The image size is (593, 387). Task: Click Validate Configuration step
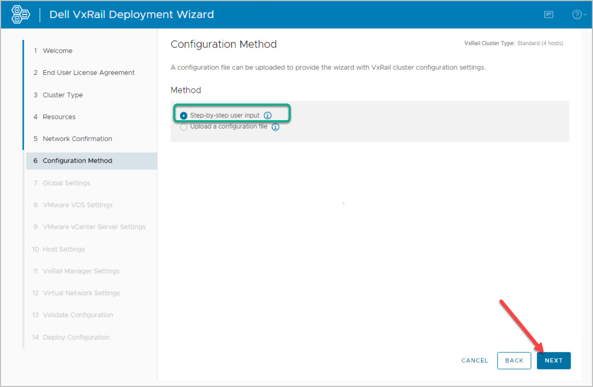click(78, 315)
